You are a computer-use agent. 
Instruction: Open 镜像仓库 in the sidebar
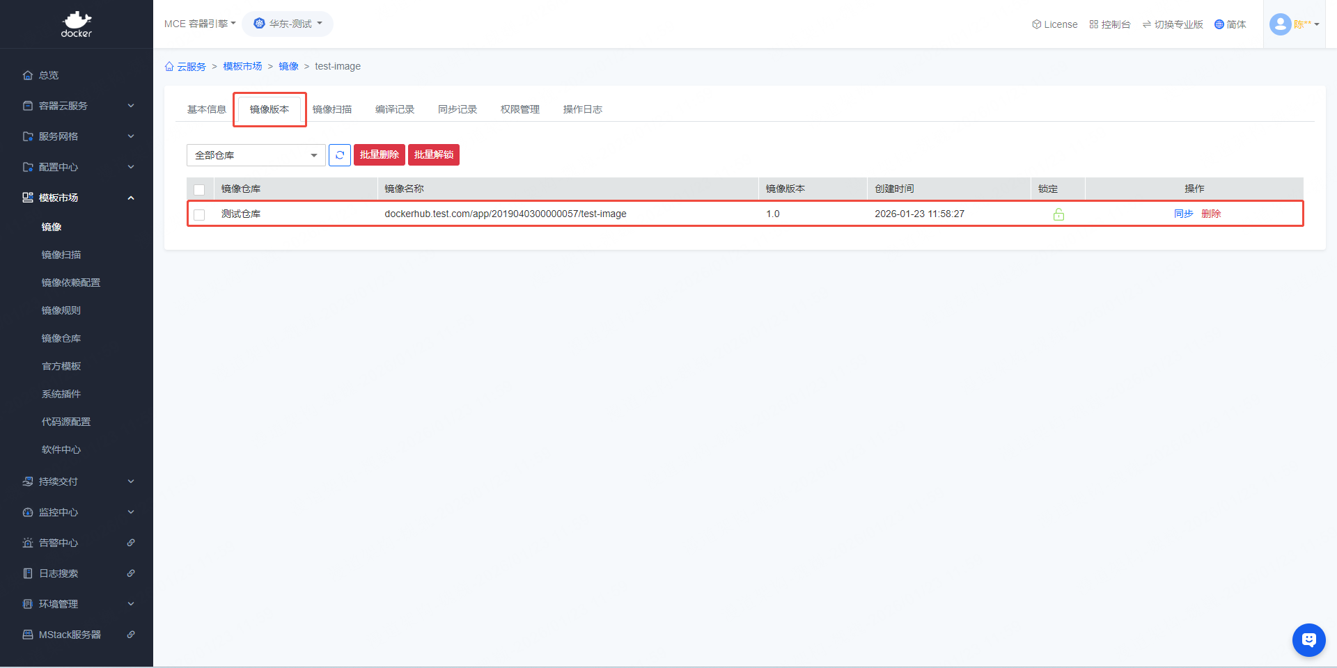point(61,338)
